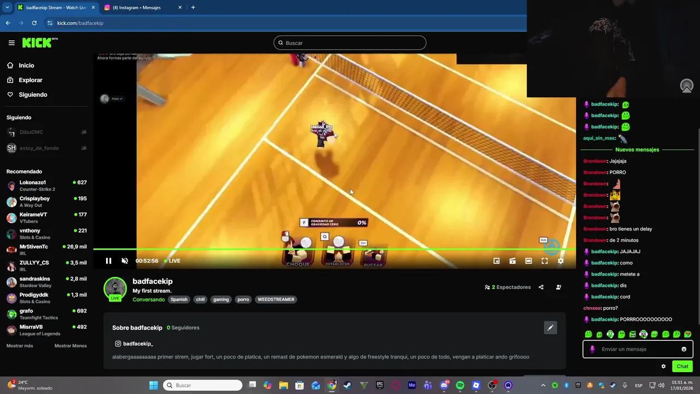Click the gaming tag

click(221, 299)
